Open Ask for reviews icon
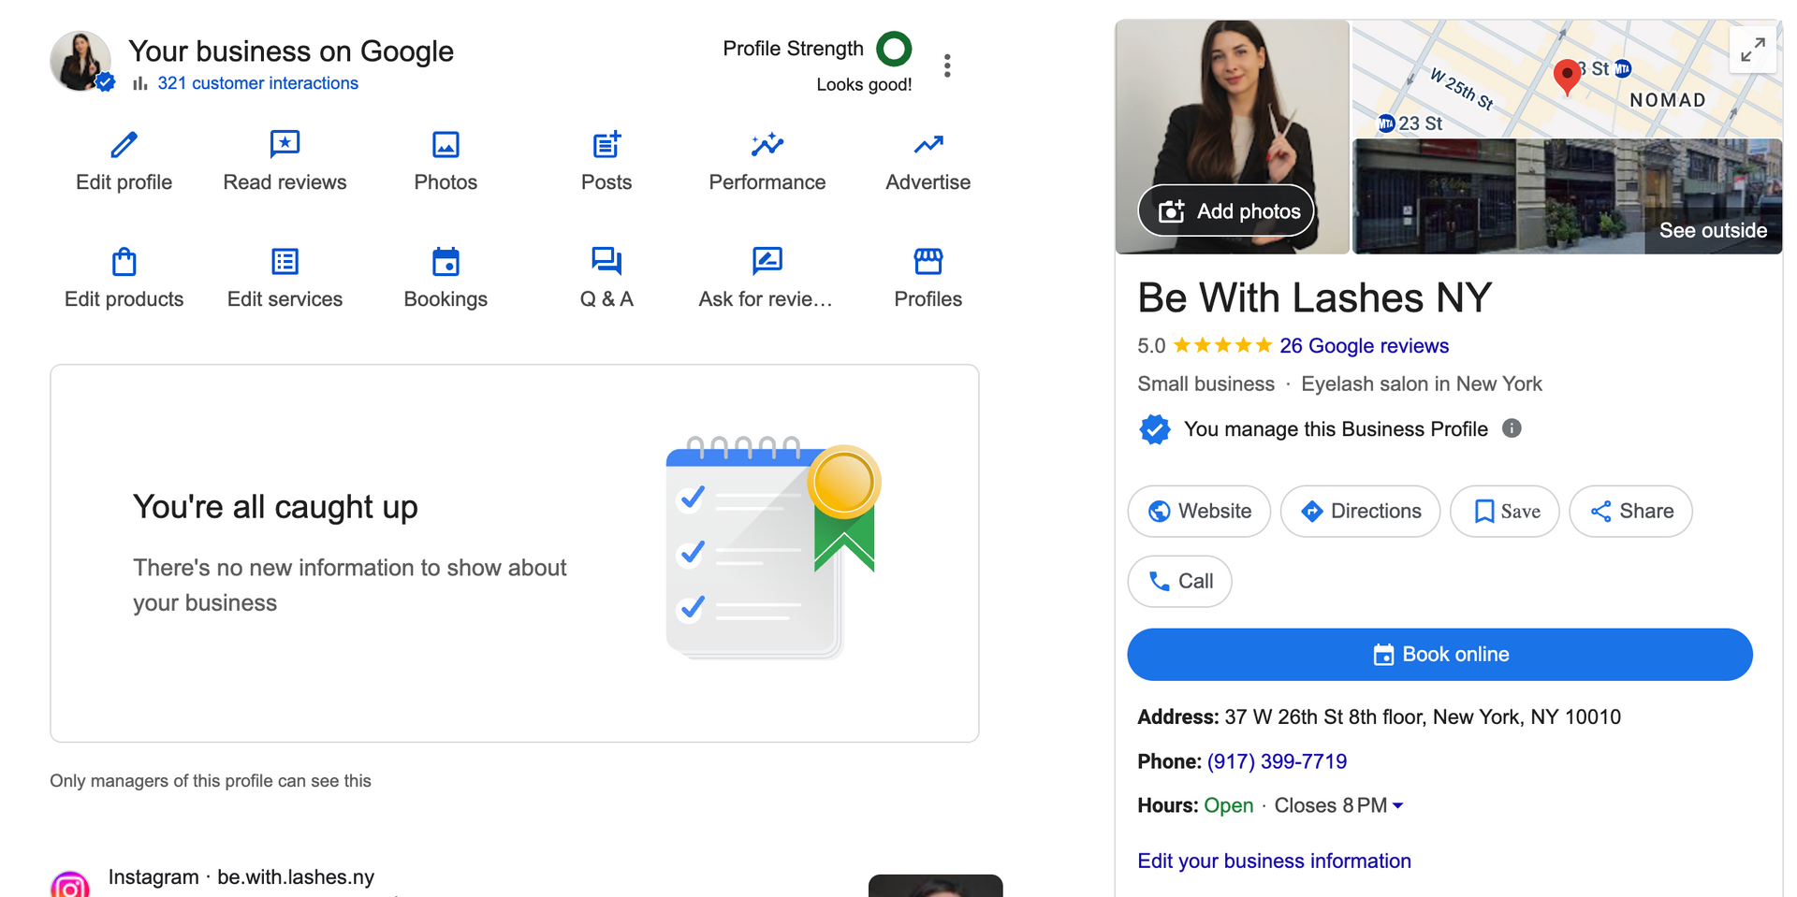 point(767,262)
